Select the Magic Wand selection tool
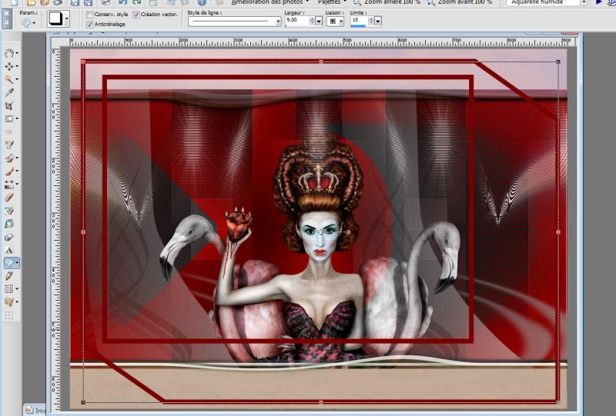Screen dimensions: 616x416 click(9, 79)
